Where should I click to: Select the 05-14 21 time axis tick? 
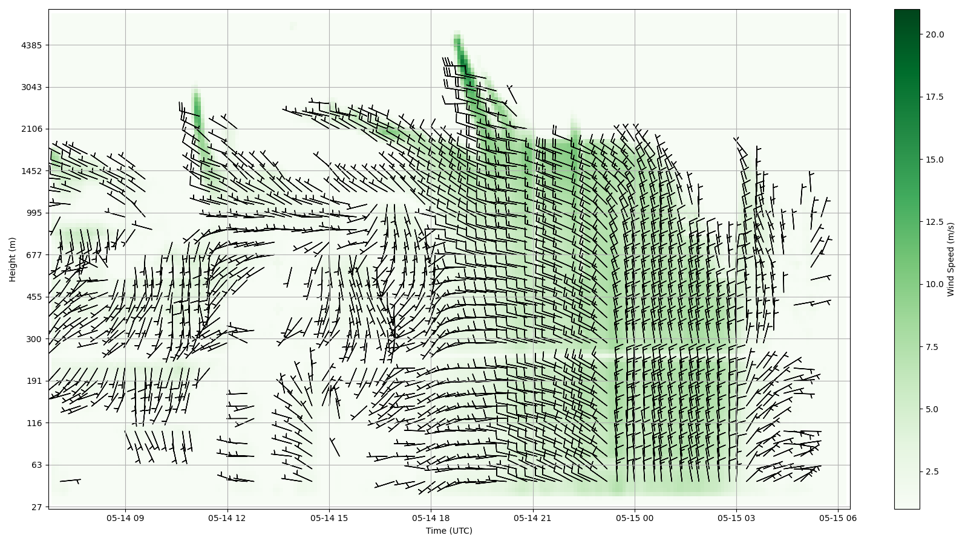click(x=533, y=518)
